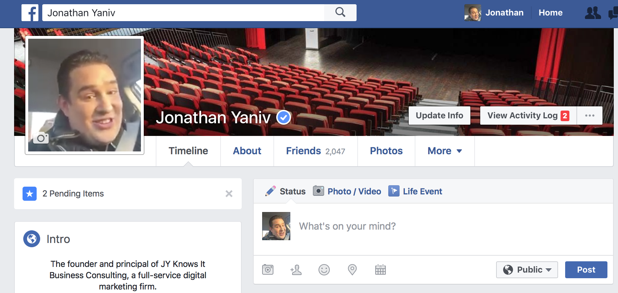Select the Life Event composer tab

tap(415, 191)
